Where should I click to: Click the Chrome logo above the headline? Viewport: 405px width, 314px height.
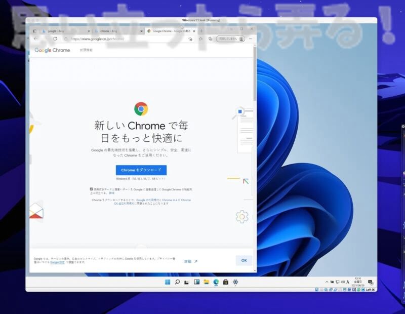(141, 109)
